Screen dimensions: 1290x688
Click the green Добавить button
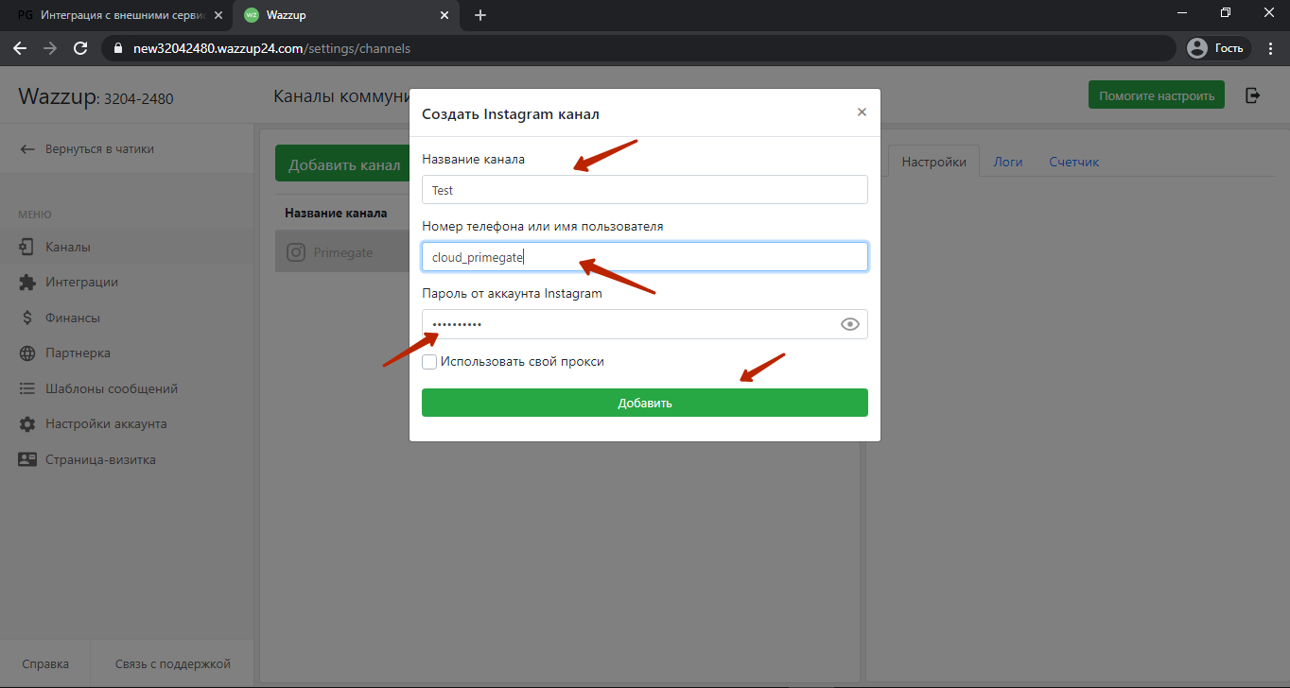tap(644, 403)
